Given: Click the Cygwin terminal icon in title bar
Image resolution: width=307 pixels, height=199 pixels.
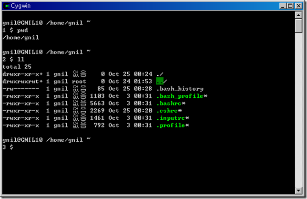Looking at the screenshot, I should point(7,6).
